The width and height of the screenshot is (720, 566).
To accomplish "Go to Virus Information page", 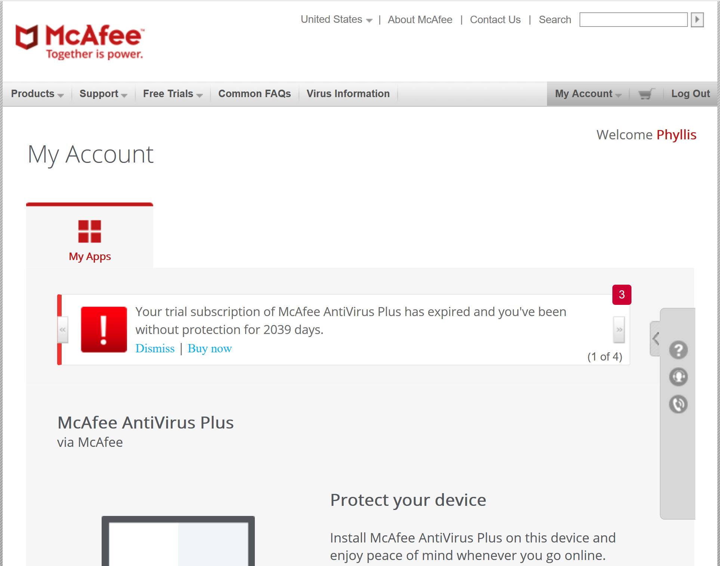I will coord(348,94).
